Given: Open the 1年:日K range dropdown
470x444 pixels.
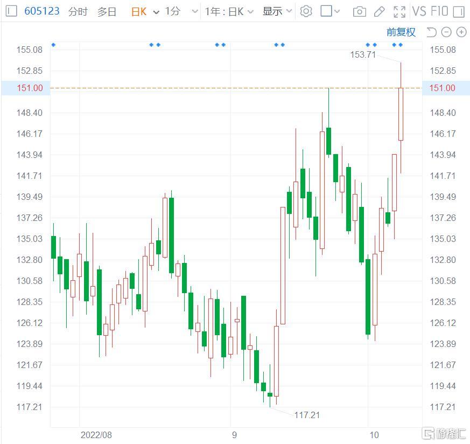Looking at the screenshot, I should [x=229, y=12].
